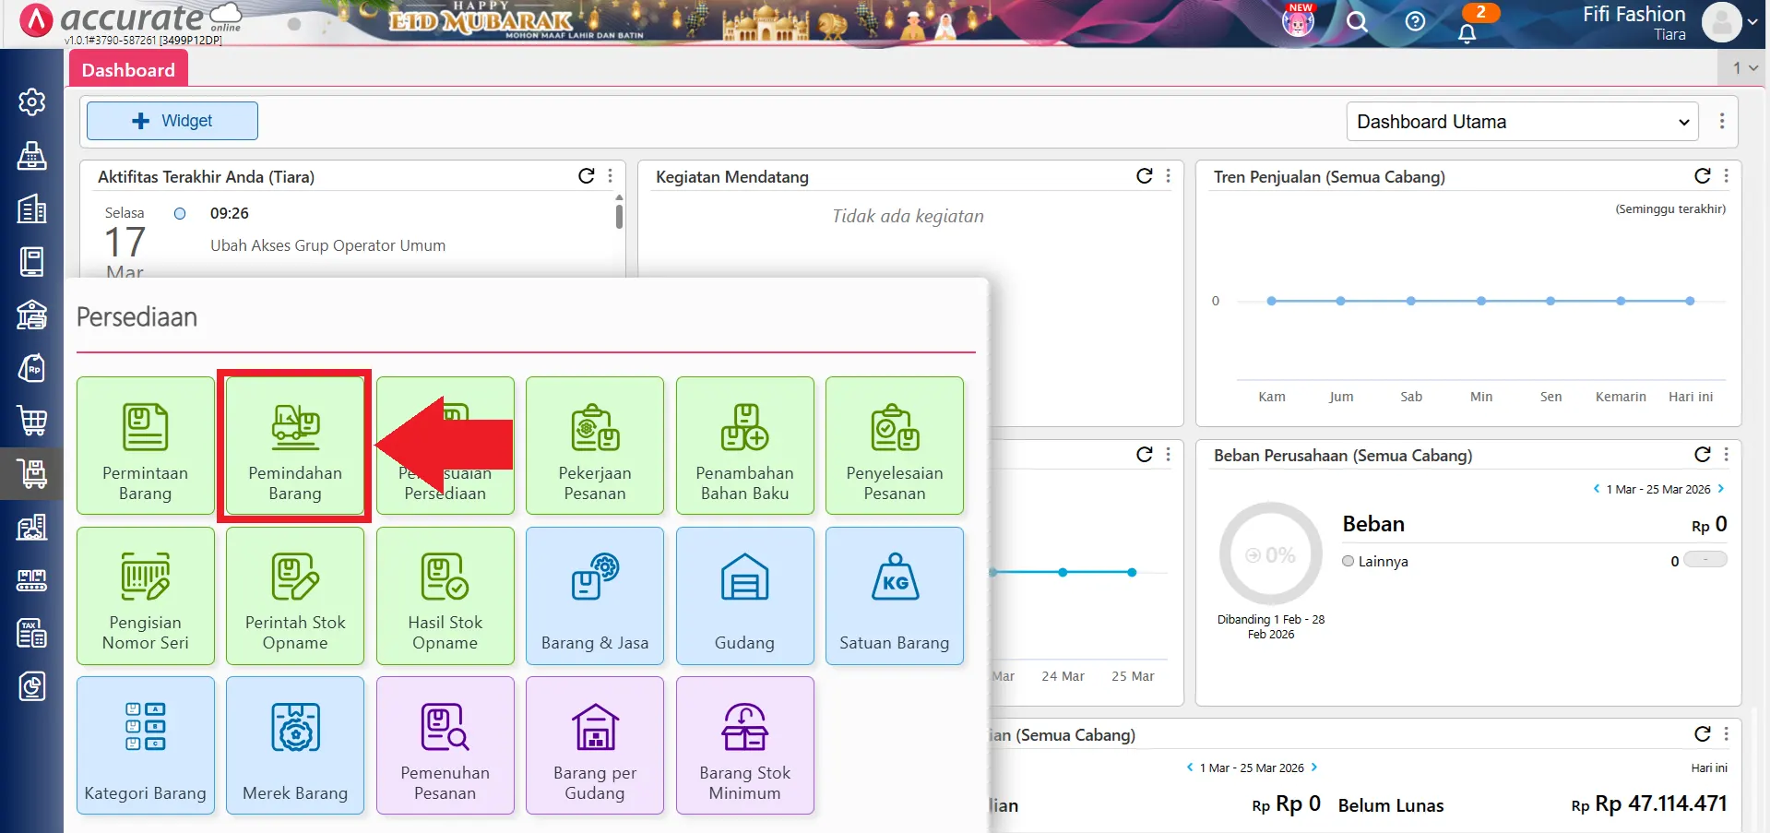Open Hasil Stok Opname tile

tap(445, 595)
